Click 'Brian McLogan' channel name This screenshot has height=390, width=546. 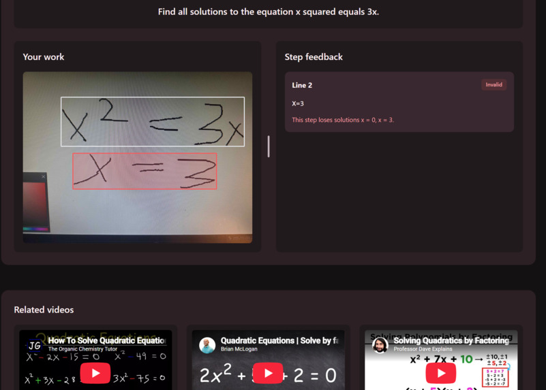pos(239,348)
